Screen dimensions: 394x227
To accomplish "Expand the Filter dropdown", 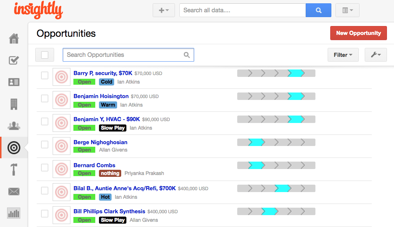I will (x=343, y=55).
